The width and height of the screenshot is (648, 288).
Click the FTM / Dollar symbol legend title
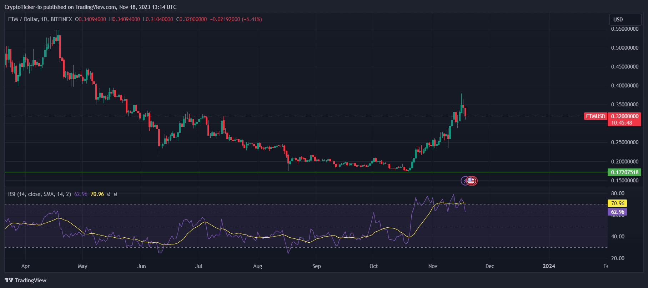40,19
